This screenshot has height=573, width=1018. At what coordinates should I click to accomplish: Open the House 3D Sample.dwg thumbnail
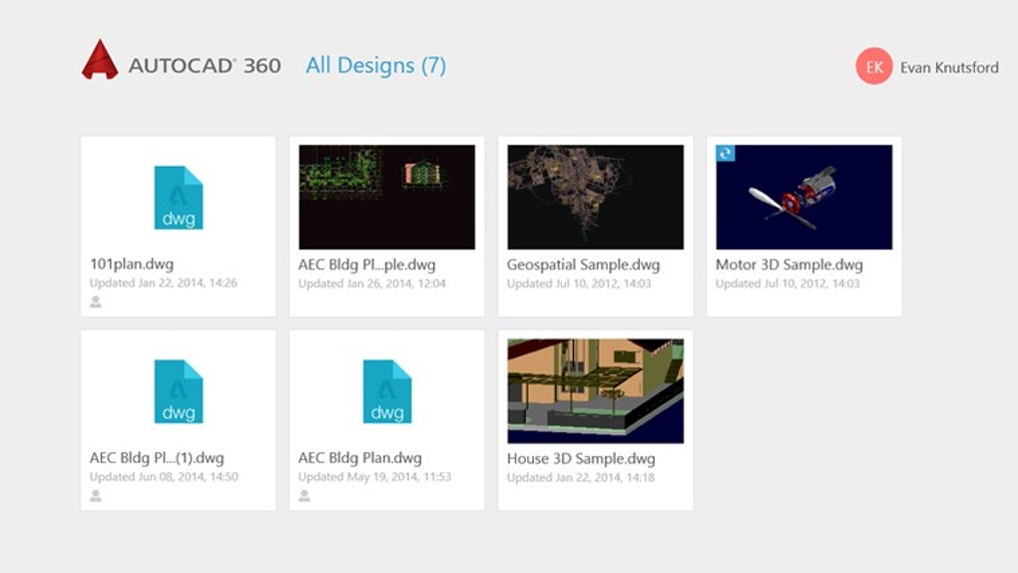pos(595,390)
